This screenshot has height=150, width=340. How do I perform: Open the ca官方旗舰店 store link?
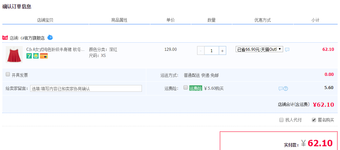(33, 38)
